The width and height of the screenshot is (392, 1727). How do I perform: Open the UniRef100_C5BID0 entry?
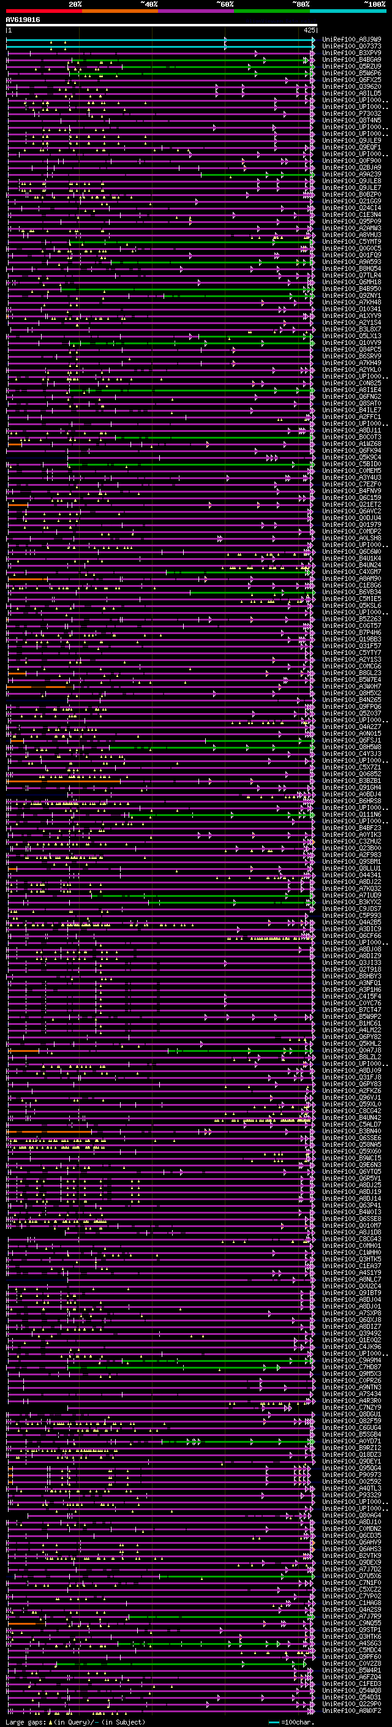point(352,464)
